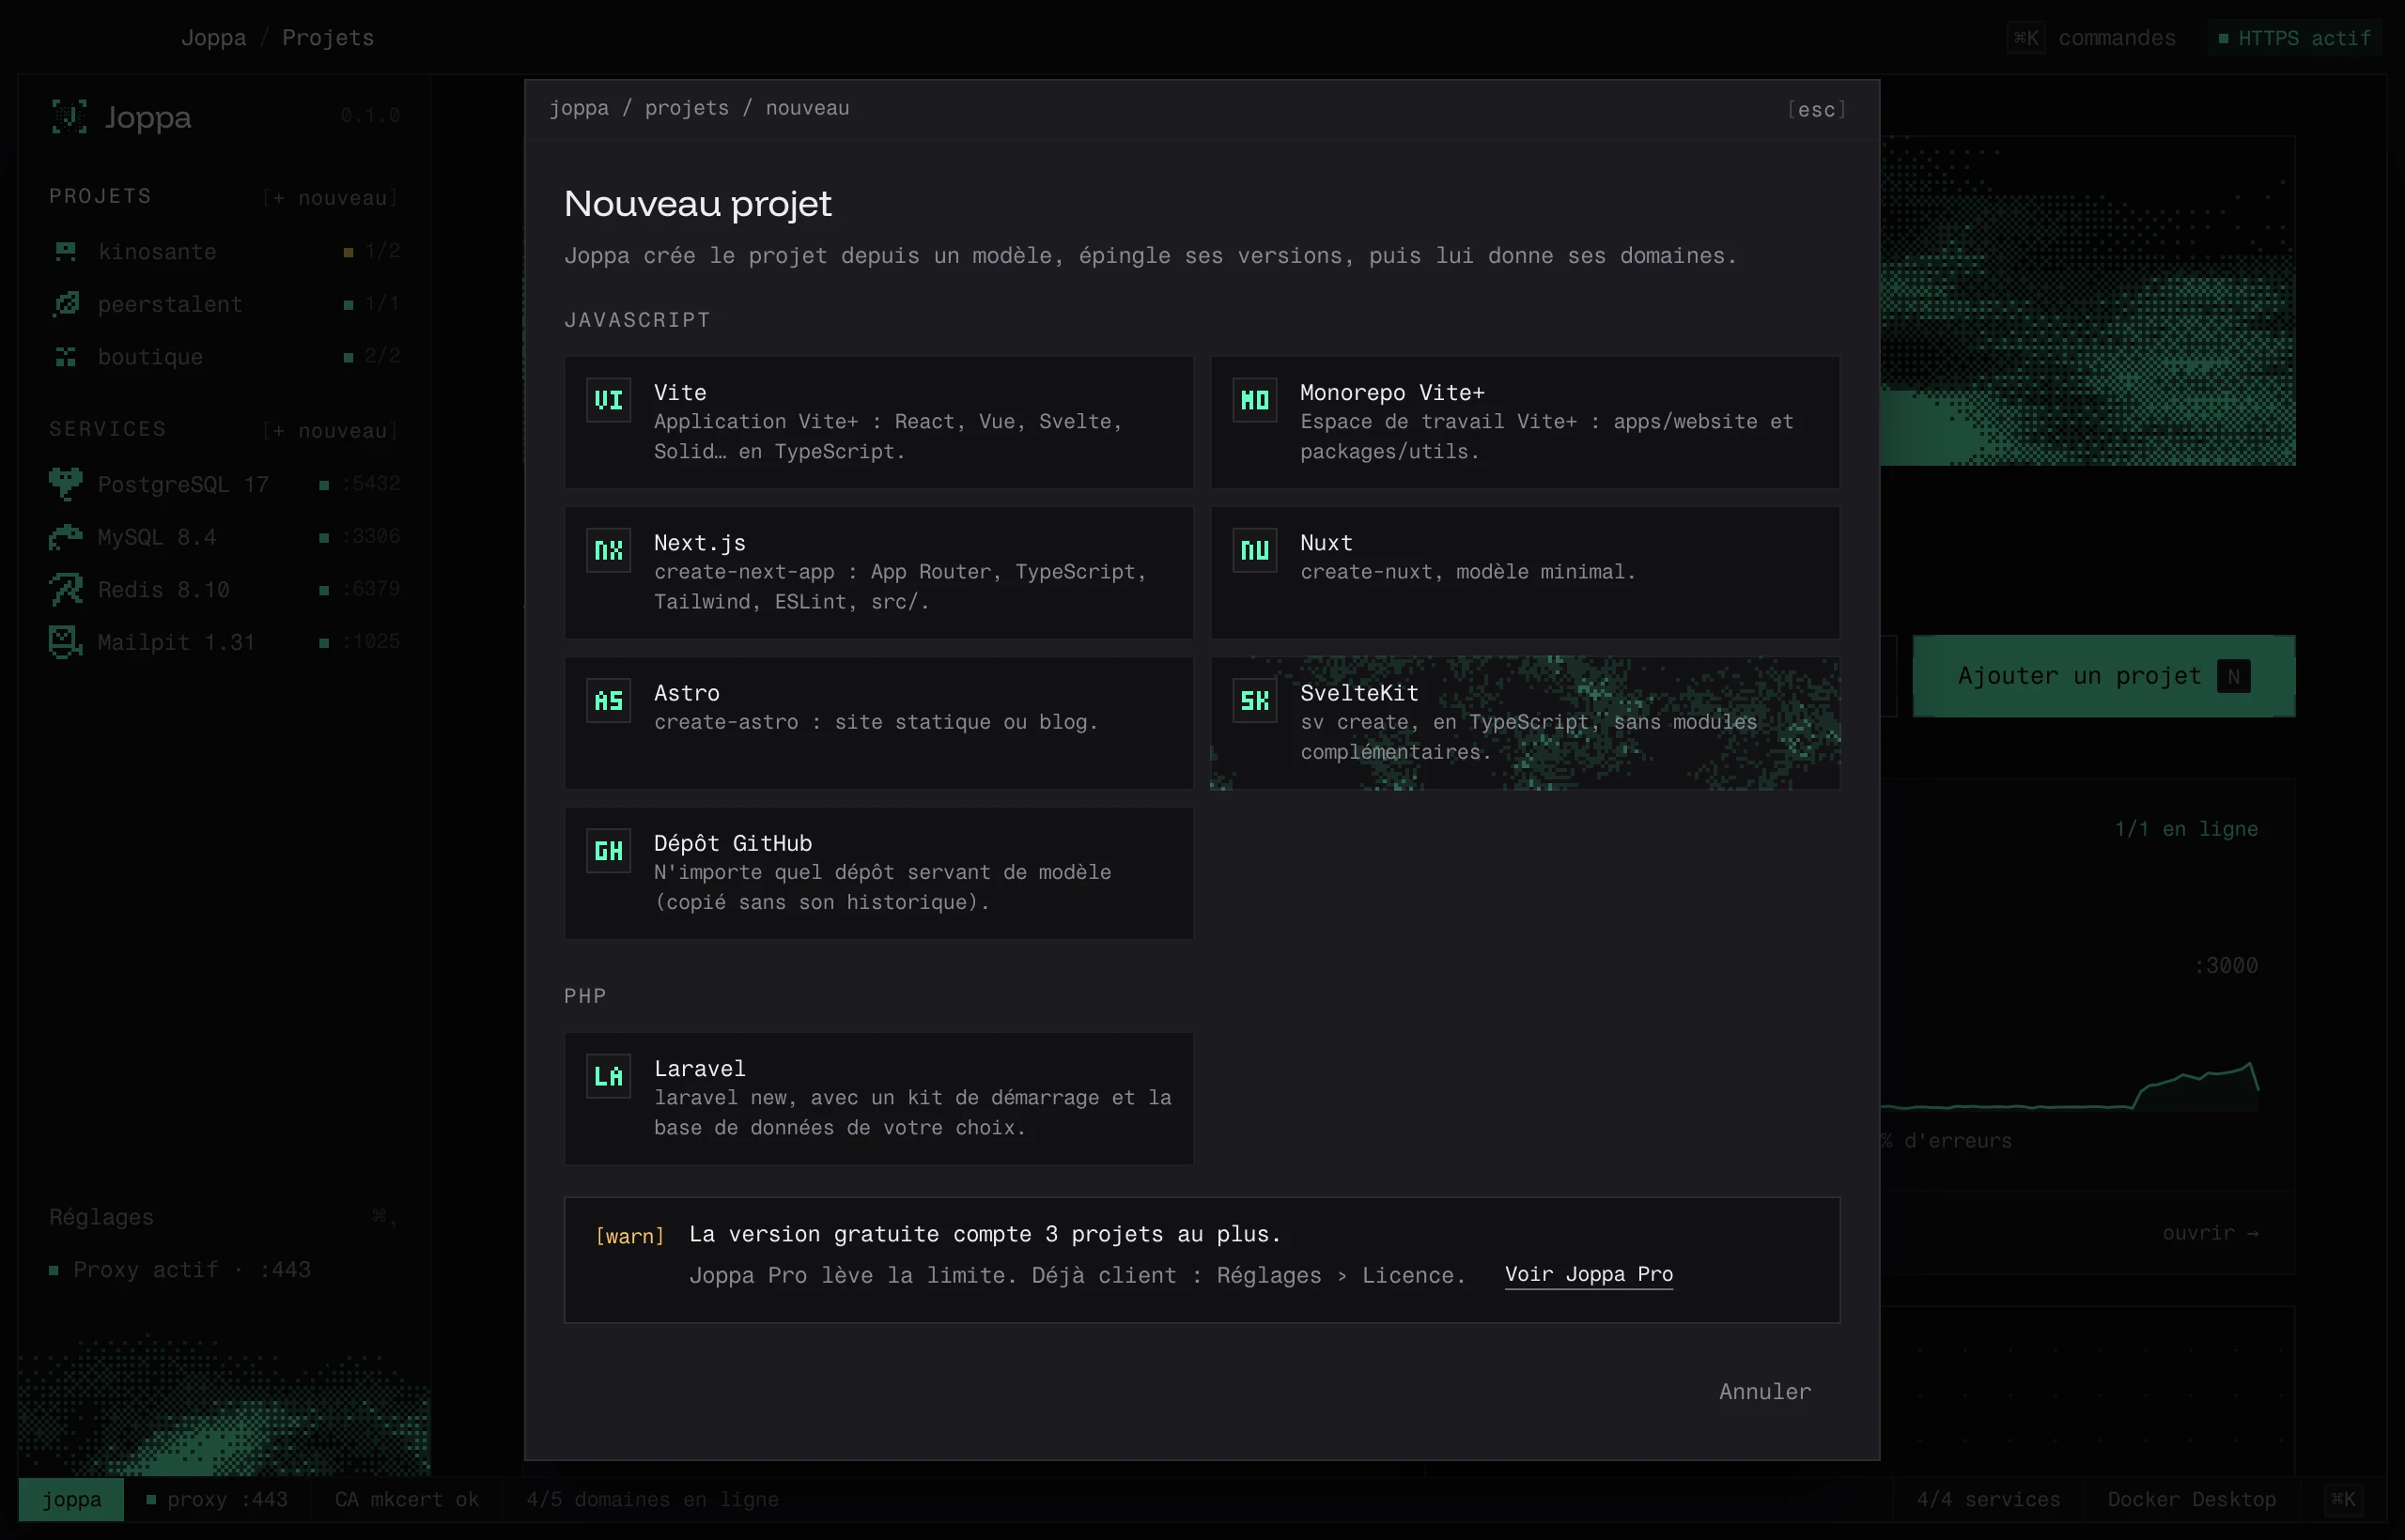Click 'joppa' in the dialog breadcrumb

pyautogui.click(x=579, y=108)
